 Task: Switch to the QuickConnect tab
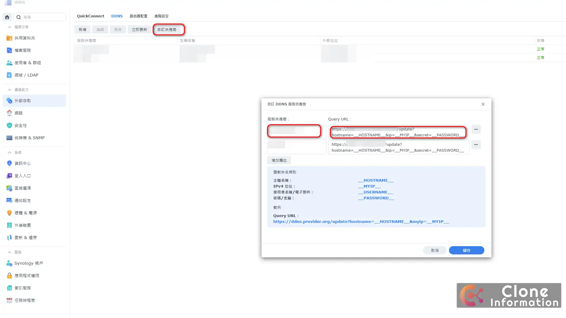pyautogui.click(x=91, y=16)
